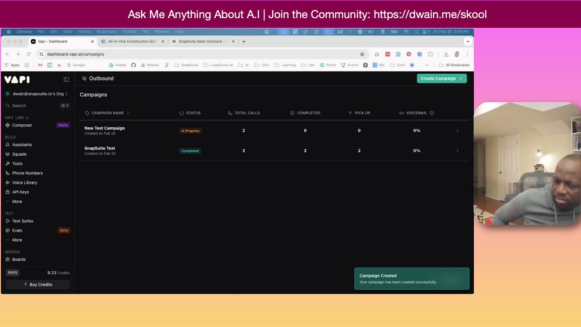Screen dimensions: 581x327
Task: Click the Status column header
Action: [x=190, y=113]
